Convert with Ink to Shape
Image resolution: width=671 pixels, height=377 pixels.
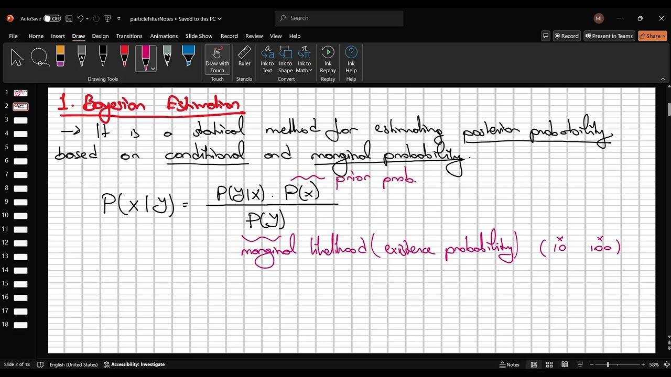285,60
